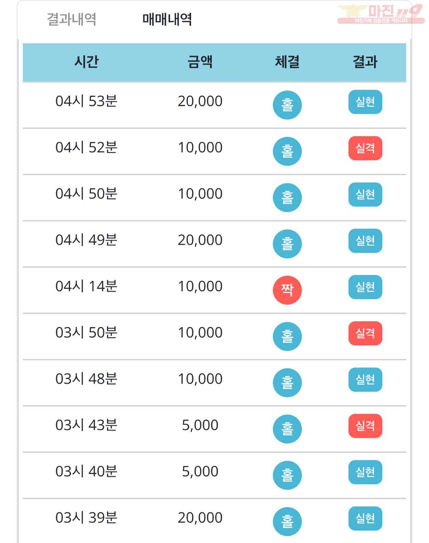This screenshot has width=429, height=543.
Task: Click the red 실격 badge for 03시 43분
Action: pos(365,426)
